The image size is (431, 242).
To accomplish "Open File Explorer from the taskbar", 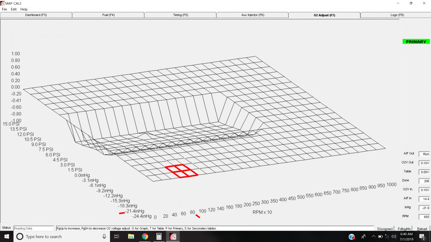I will tap(131, 236).
